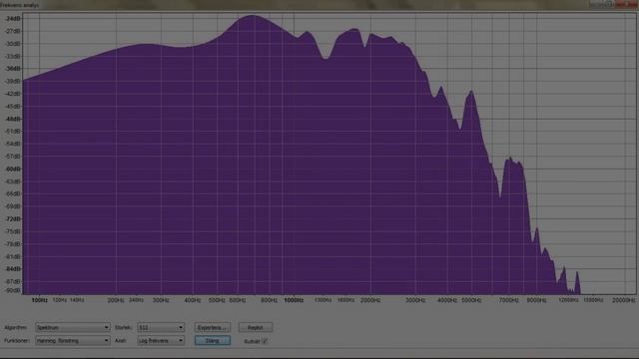Click the -36dB level axis label
The width and height of the screenshot is (639, 359).
coord(13,69)
